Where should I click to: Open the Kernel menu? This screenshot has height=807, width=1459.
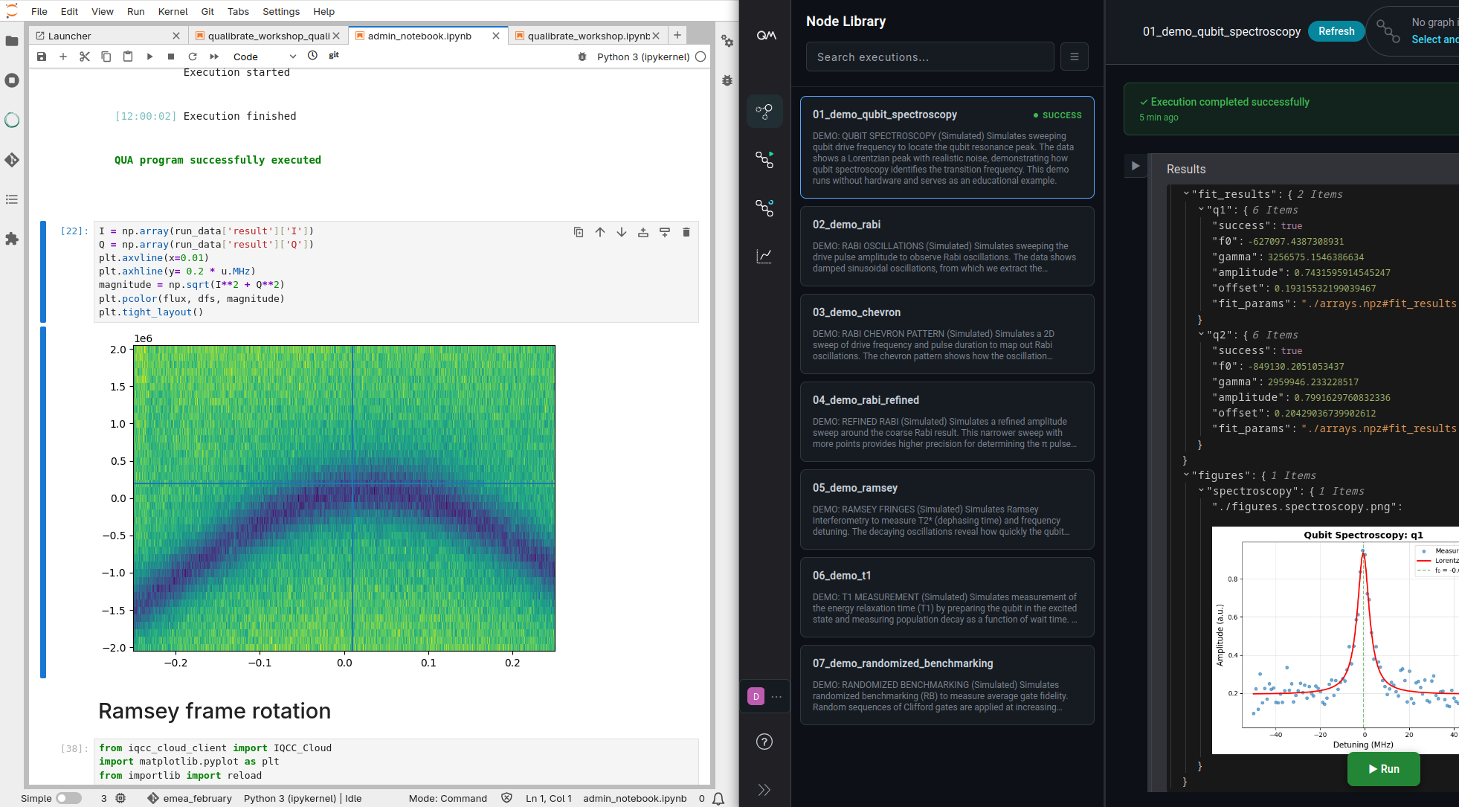pos(173,11)
